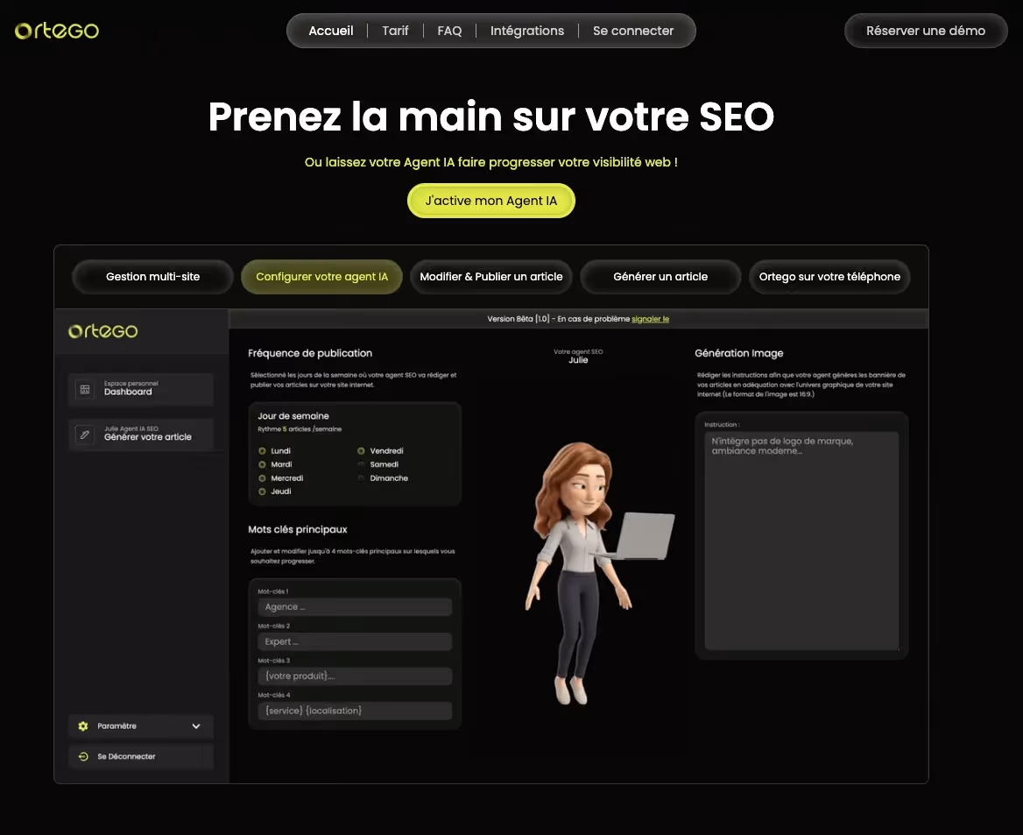Click the Réserver une démo button
1023x835 pixels.
(925, 30)
